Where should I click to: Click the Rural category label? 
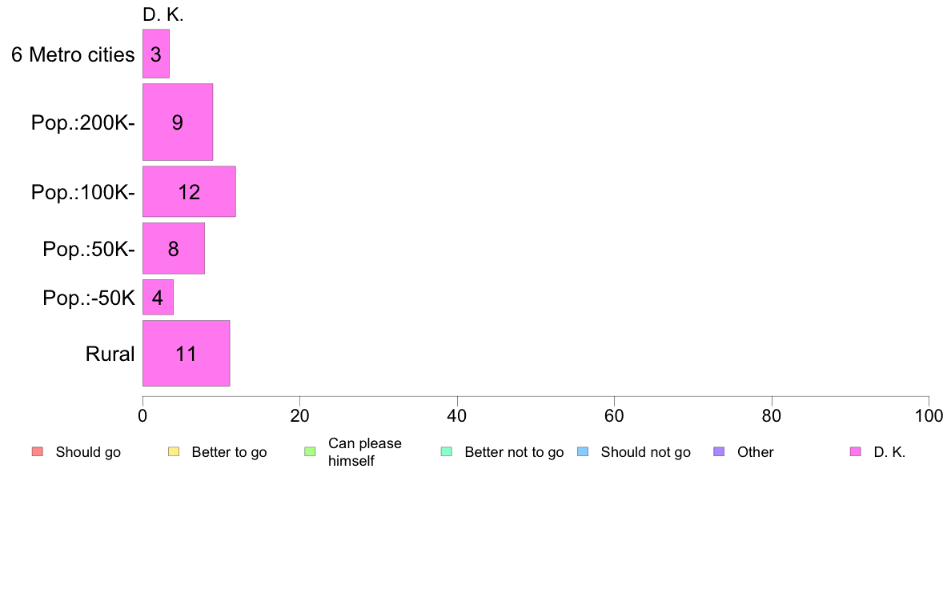tap(110, 354)
